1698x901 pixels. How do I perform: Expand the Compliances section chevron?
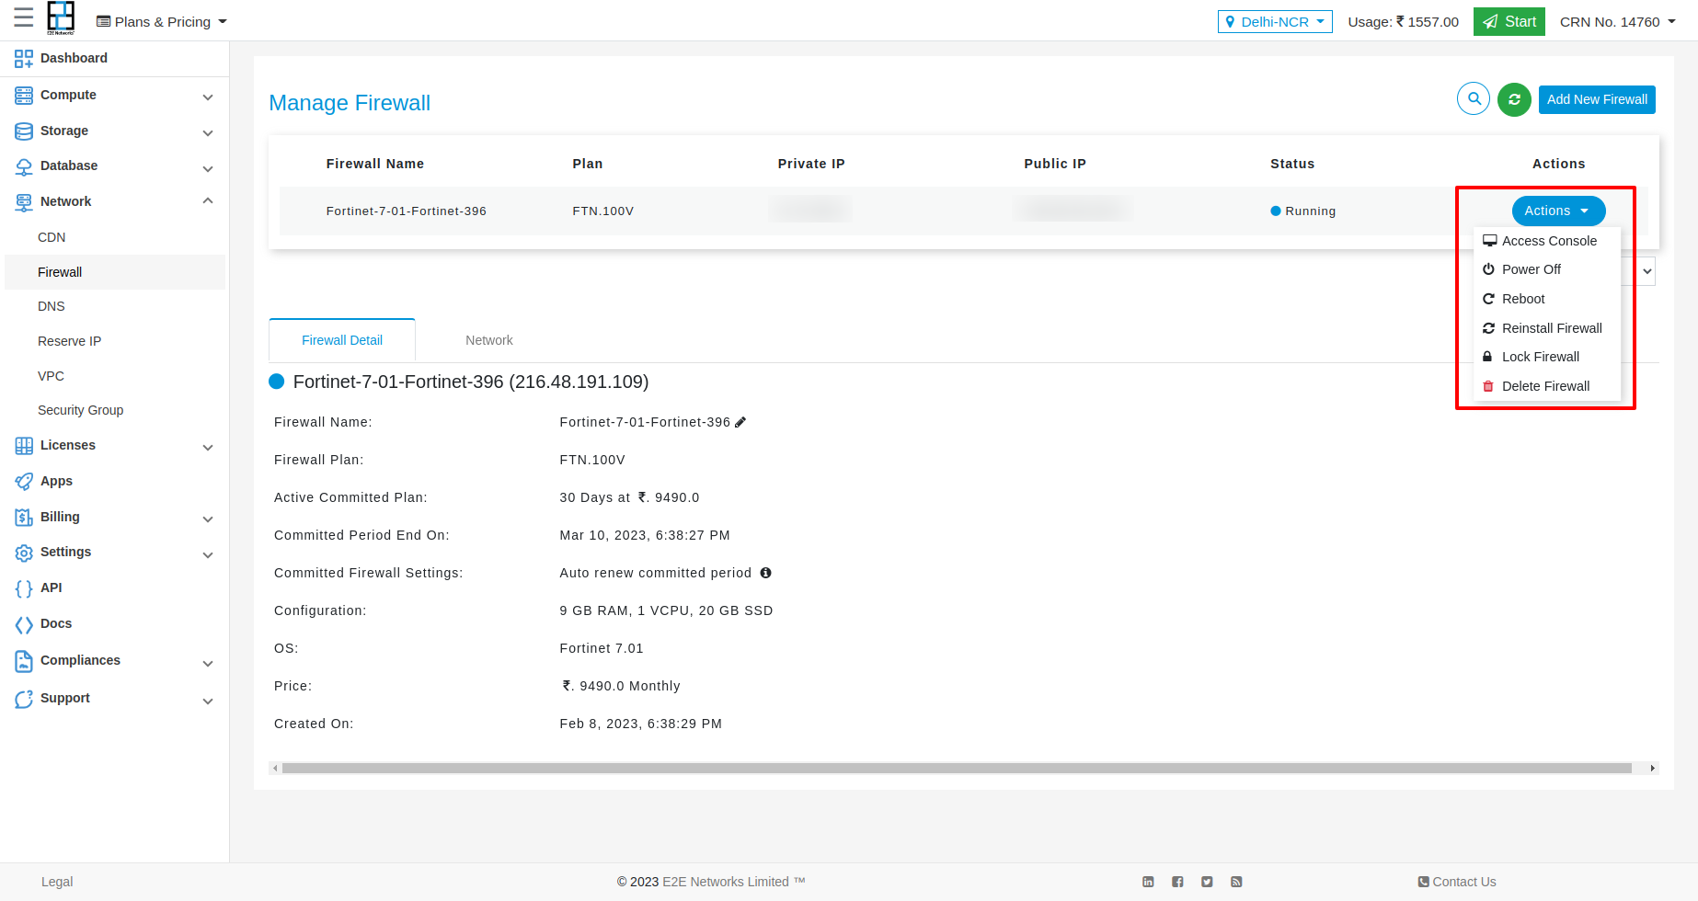tap(208, 663)
